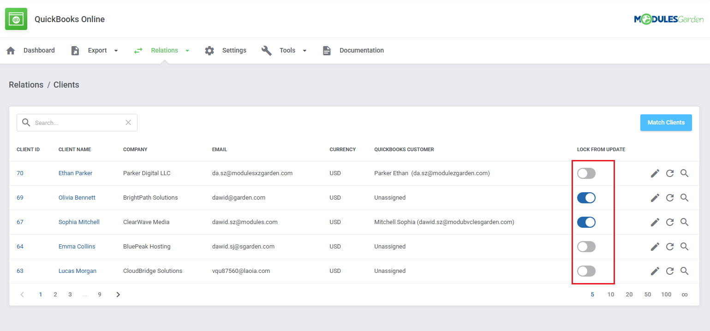
Task: Disable Lock From Update for Sophia Mitchell
Action: (x=586, y=222)
